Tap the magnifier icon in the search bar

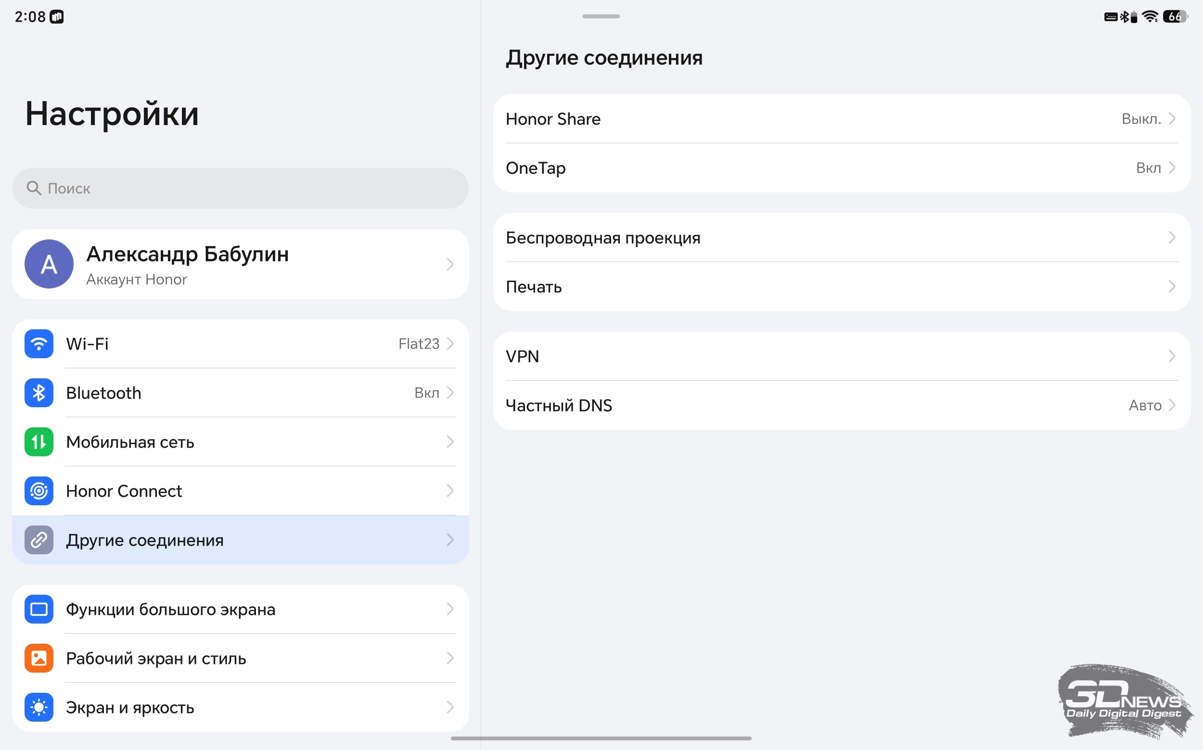click(34, 188)
